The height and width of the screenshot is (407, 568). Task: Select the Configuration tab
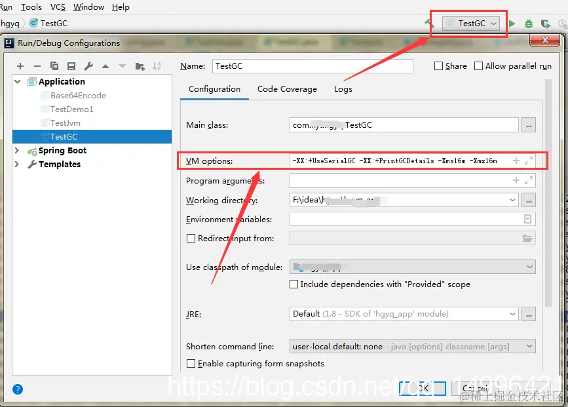(x=214, y=88)
